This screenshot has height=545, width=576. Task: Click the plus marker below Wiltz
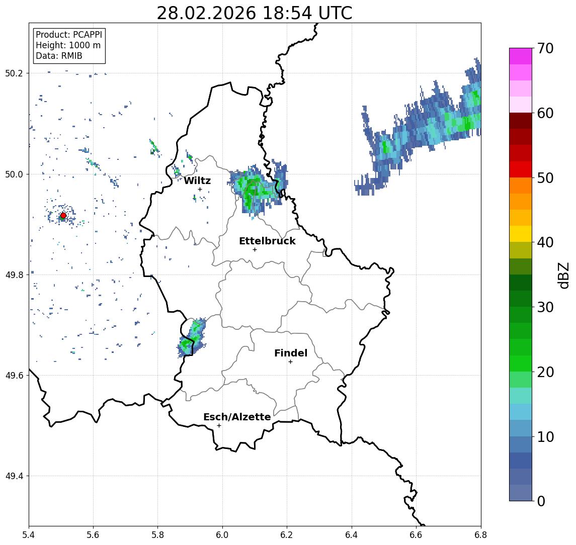(x=200, y=189)
